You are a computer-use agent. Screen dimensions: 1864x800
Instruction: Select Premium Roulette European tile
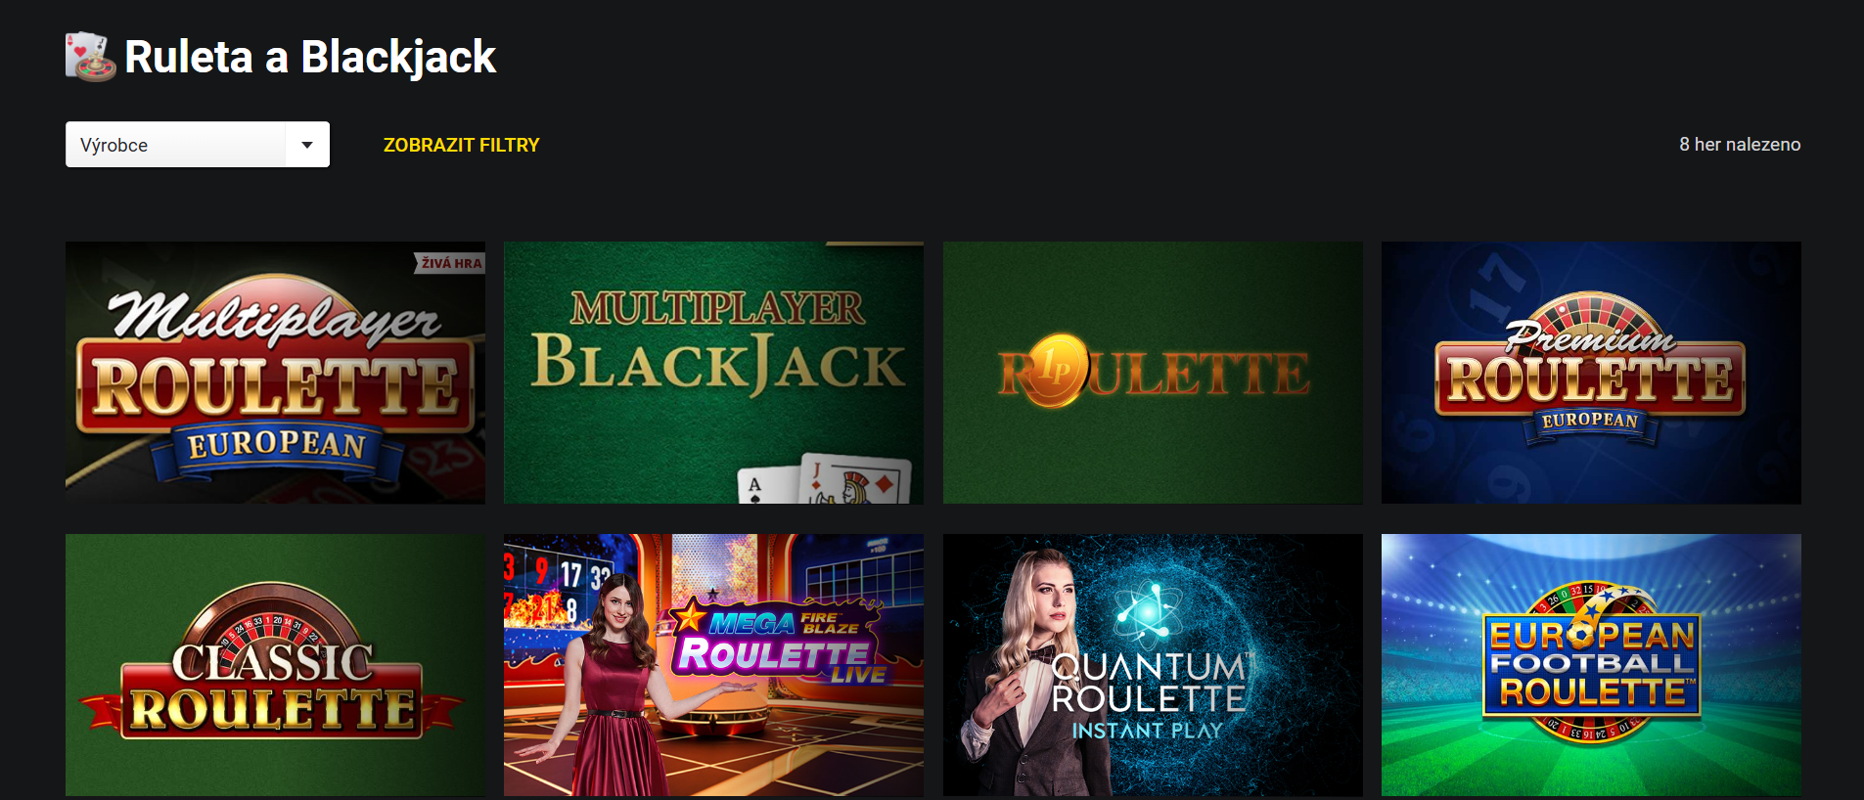point(1591,373)
